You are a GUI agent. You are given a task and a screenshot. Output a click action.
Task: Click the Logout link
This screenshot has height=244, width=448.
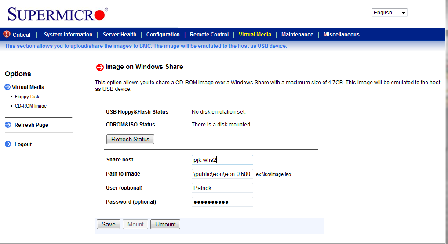point(23,144)
